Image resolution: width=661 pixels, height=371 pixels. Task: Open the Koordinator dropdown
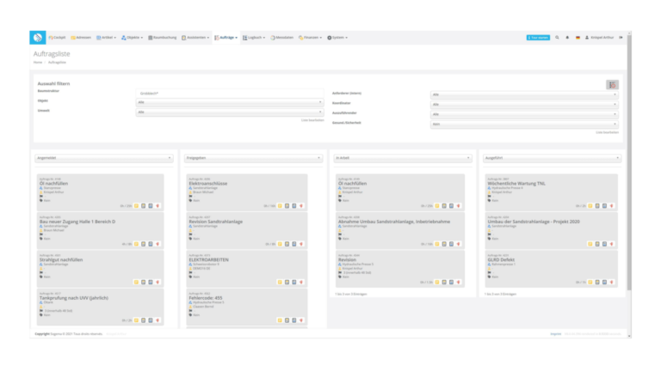(524, 104)
